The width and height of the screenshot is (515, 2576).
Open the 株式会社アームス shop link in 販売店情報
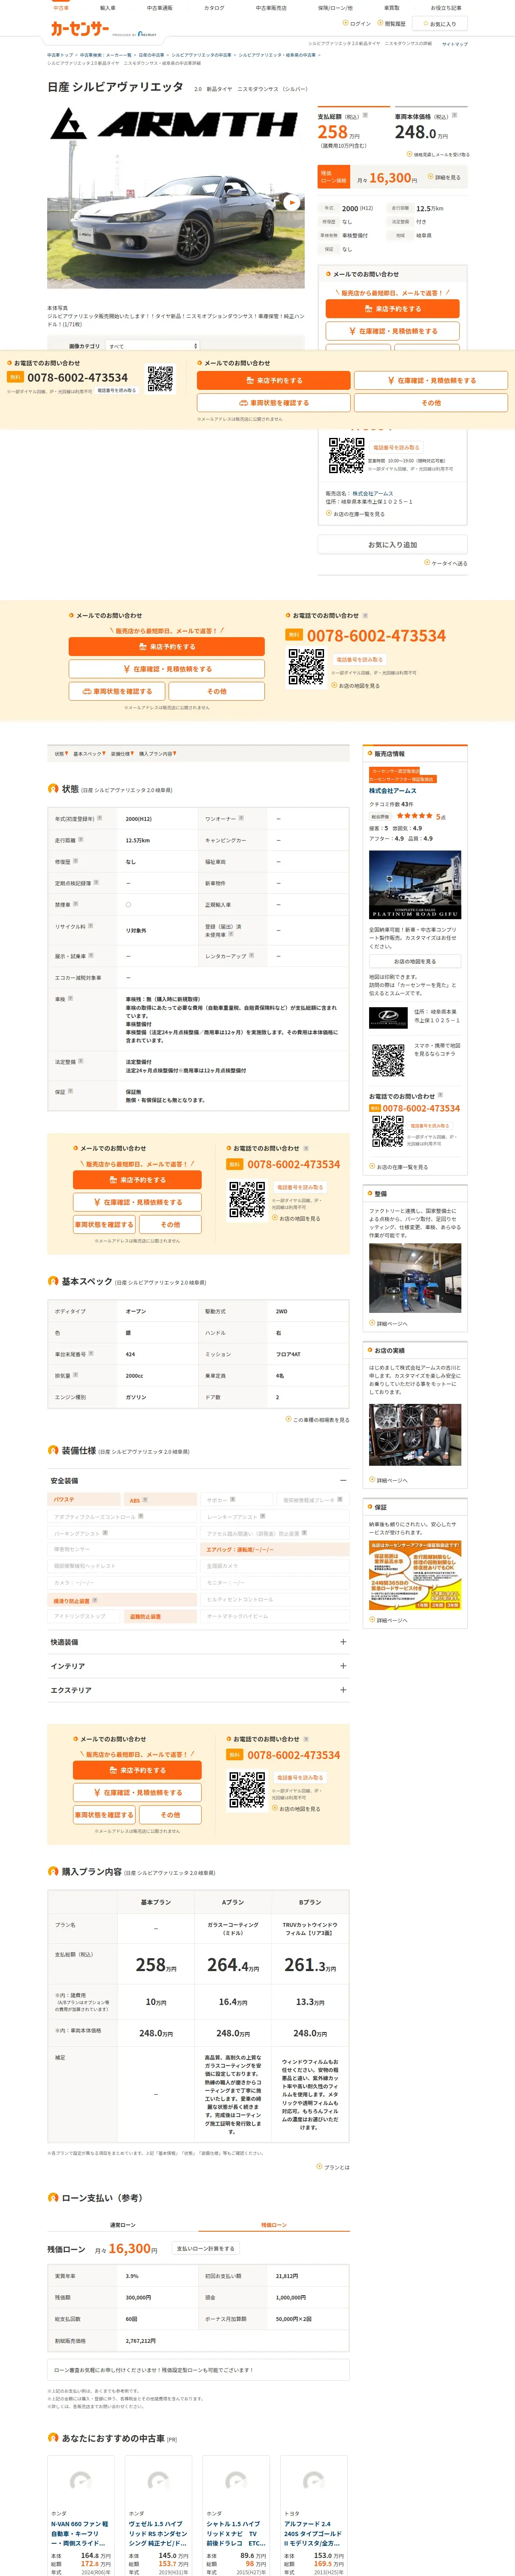tap(393, 790)
